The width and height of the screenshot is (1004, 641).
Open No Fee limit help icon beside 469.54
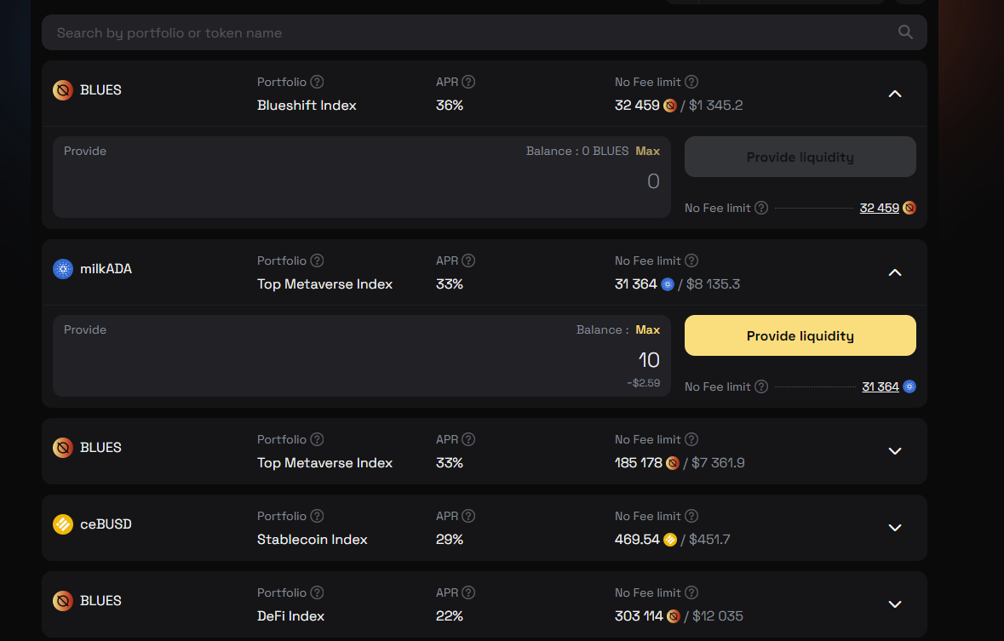(691, 516)
